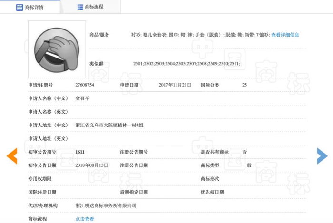Open the 查看详细信息 link
Image resolution: width=333 pixels, height=223 pixels.
pyautogui.click(x=285, y=35)
